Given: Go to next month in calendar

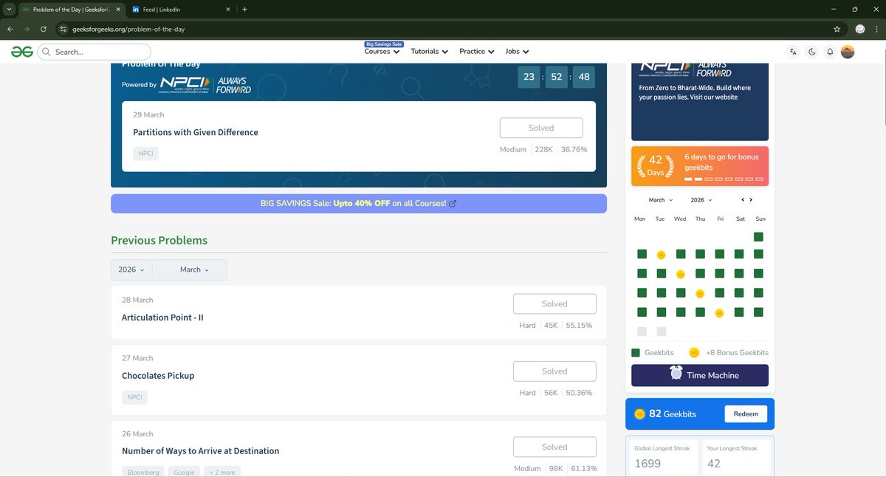Looking at the screenshot, I should tap(751, 200).
